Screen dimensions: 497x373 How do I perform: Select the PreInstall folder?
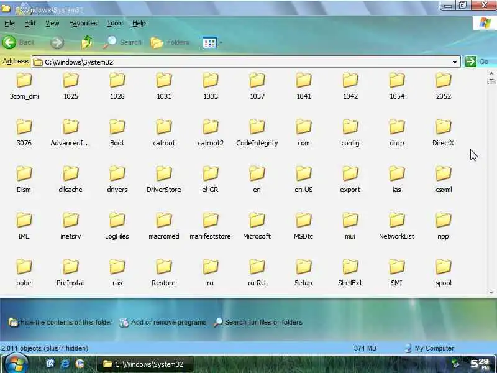(x=70, y=272)
